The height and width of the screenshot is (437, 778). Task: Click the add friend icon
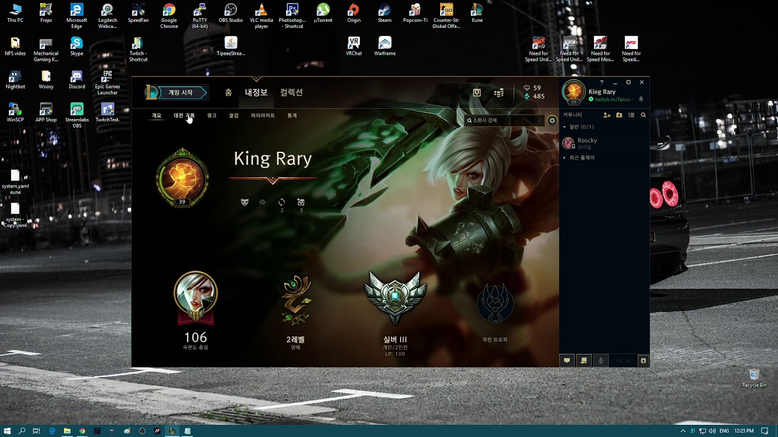click(607, 115)
